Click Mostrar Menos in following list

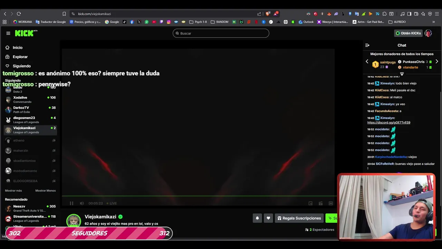tap(45, 191)
